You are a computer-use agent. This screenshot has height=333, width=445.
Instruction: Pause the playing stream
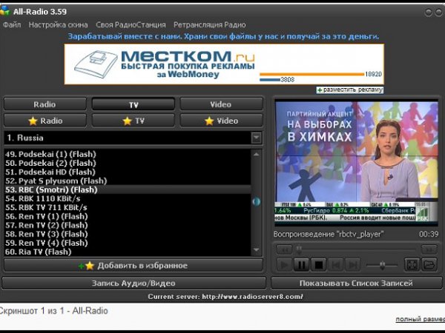(x=301, y=266)
